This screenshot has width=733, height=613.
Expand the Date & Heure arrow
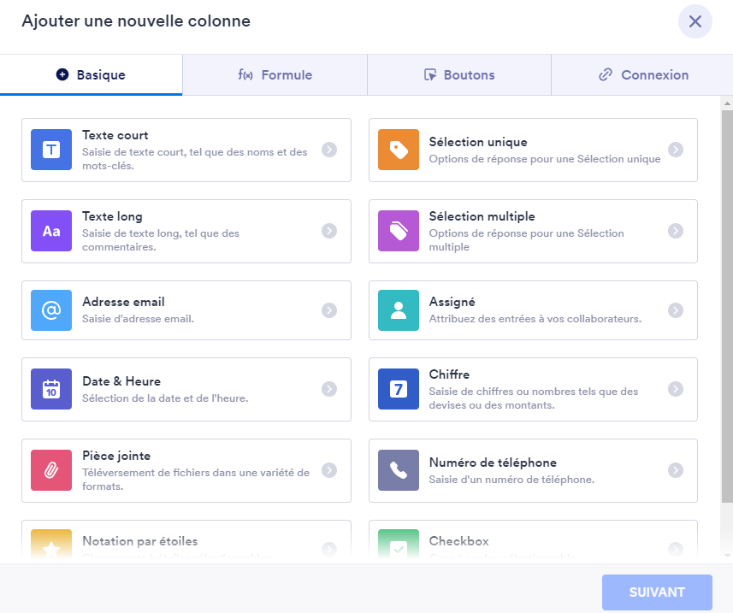point(329,389)
